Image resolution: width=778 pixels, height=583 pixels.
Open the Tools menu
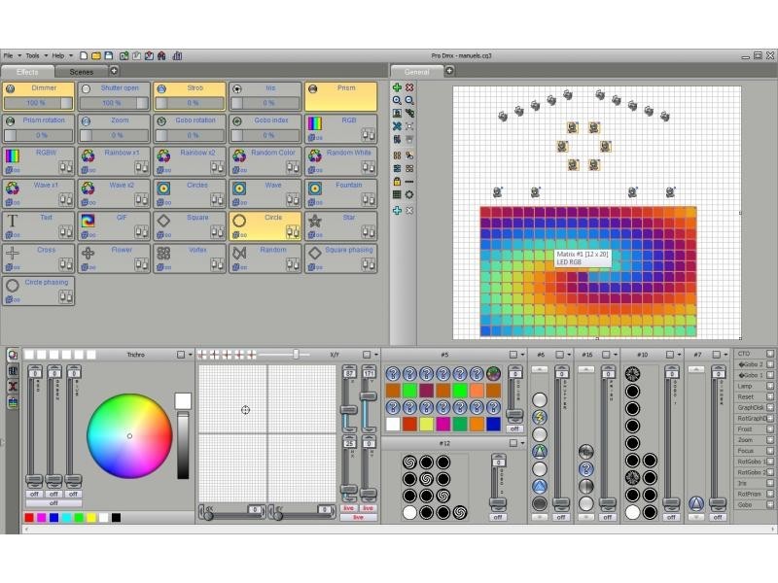point(32,56)
